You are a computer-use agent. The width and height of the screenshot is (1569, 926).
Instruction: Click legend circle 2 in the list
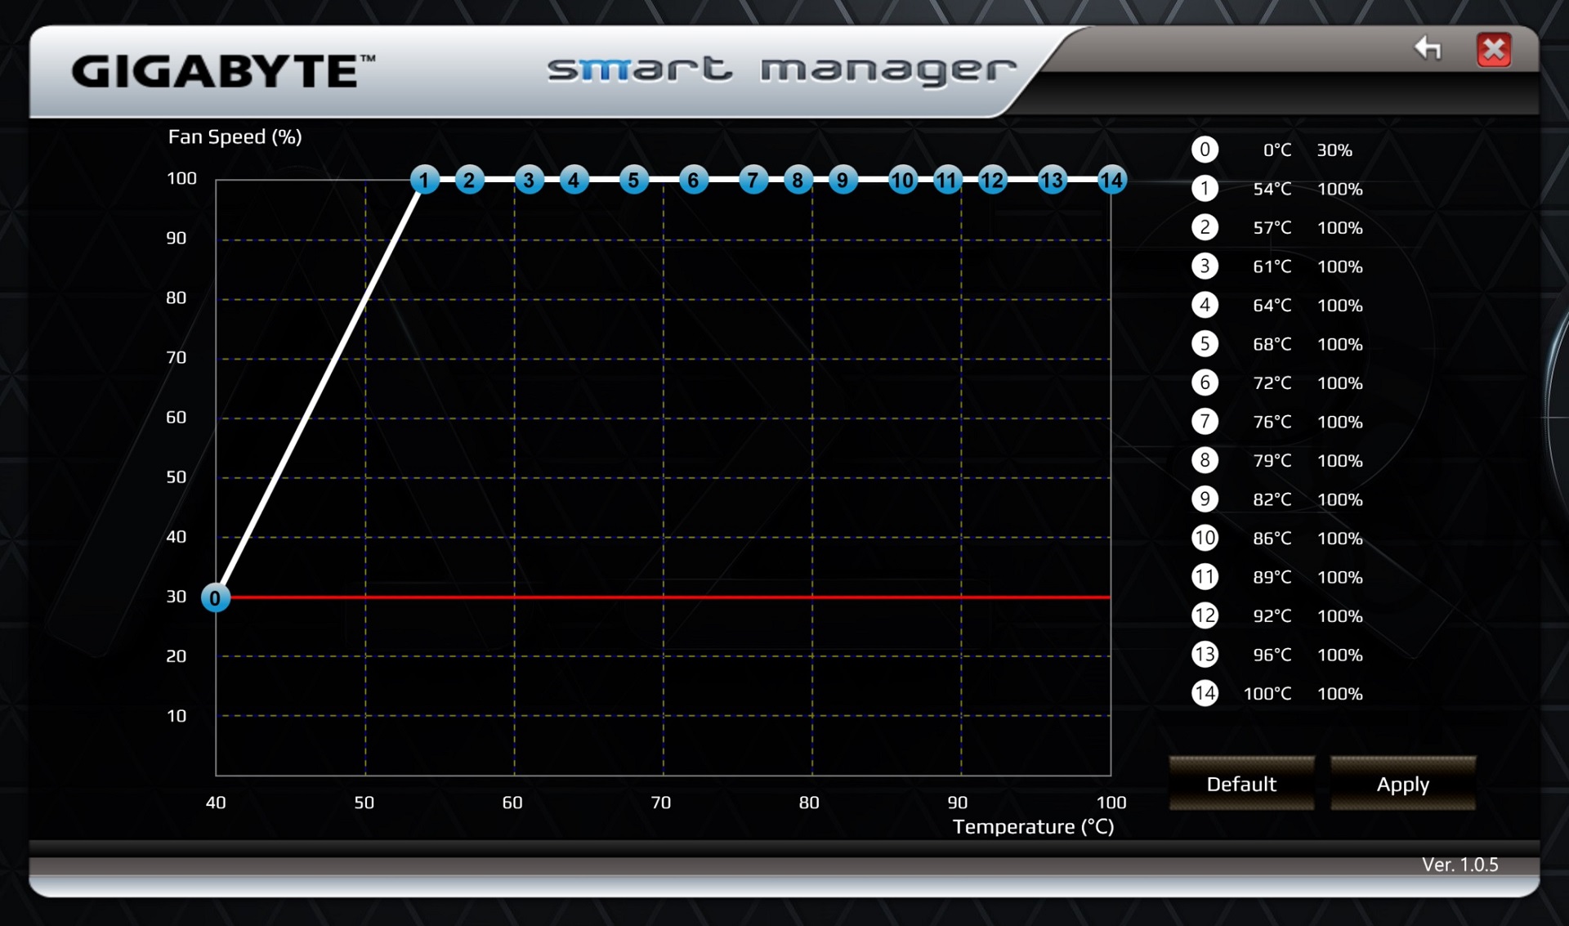(x=1205, y=227)
